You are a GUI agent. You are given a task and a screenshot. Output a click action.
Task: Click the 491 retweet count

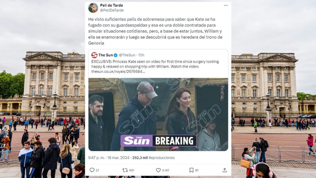pos(132,170)
